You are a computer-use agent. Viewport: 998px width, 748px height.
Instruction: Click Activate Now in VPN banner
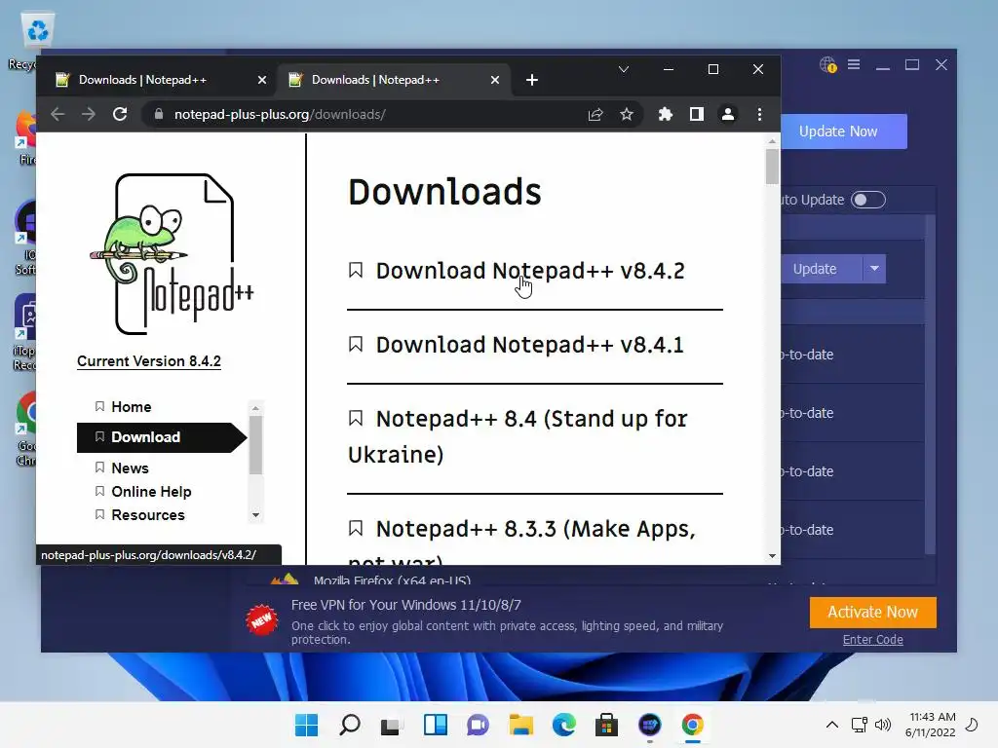pos(872,612)
